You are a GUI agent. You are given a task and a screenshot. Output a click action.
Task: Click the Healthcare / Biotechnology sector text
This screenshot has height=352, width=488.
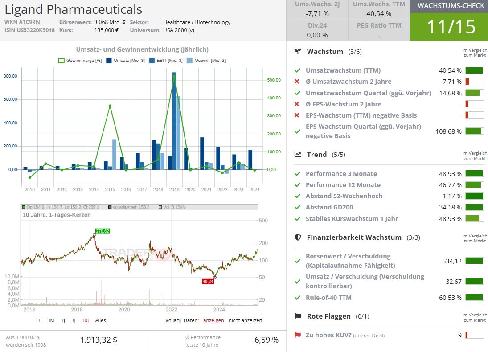click(x=197, y=22)
